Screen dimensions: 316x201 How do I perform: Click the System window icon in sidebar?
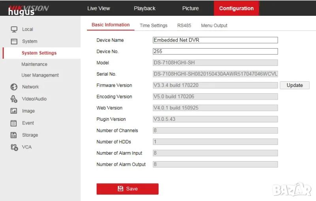click(14, 41)
